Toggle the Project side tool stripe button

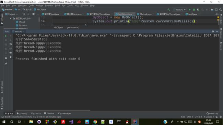point(2,19)
